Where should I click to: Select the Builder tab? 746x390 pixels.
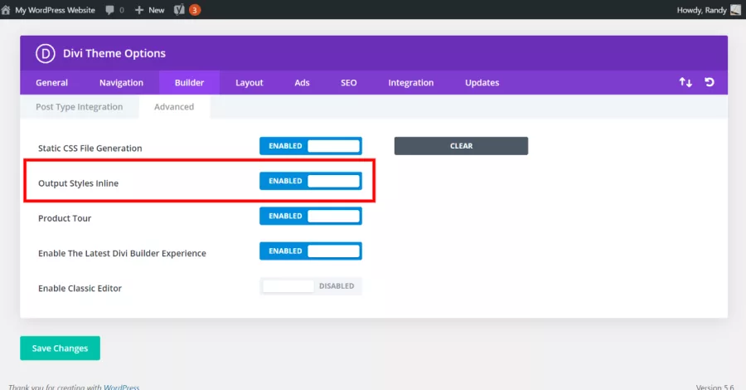click(189, 82)
